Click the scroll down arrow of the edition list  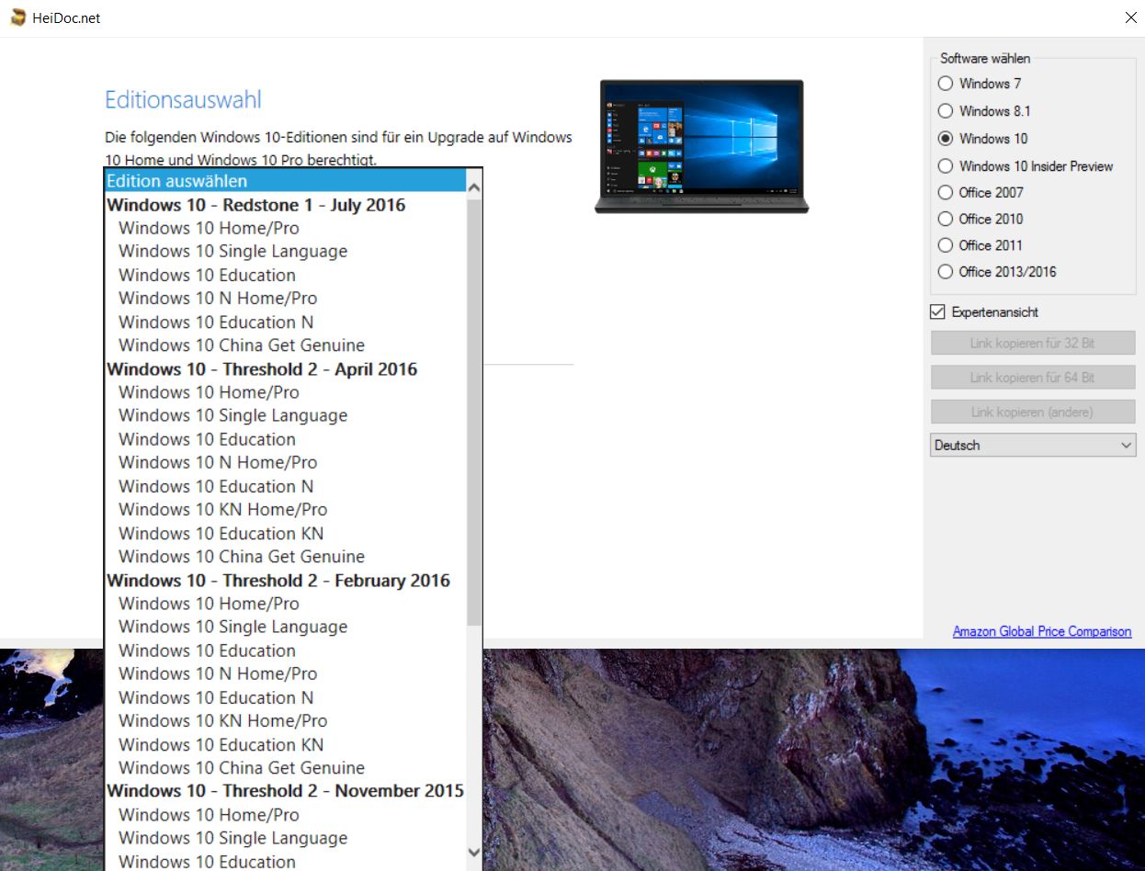tap(474, 852)
